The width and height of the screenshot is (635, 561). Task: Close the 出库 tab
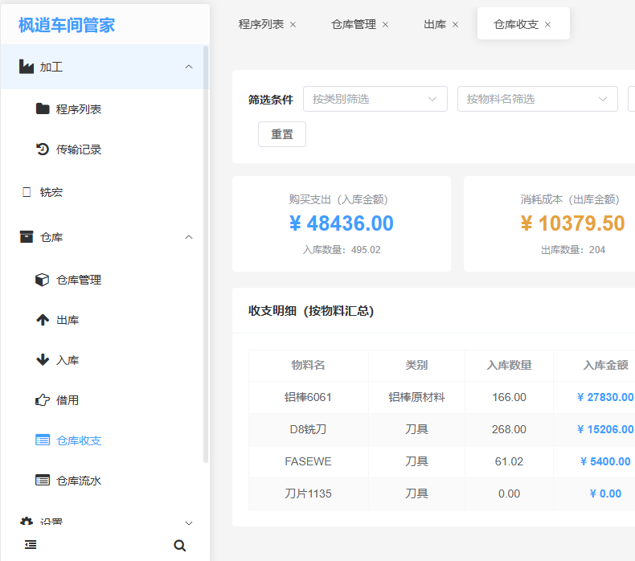click(455, 25)
